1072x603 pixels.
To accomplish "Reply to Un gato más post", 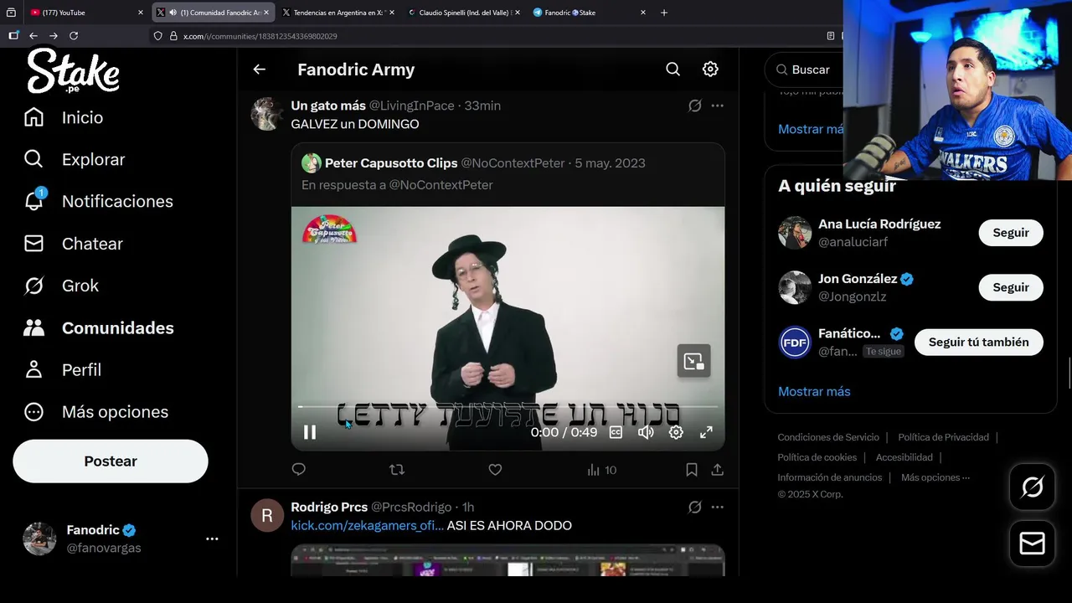I will (299, 470).
